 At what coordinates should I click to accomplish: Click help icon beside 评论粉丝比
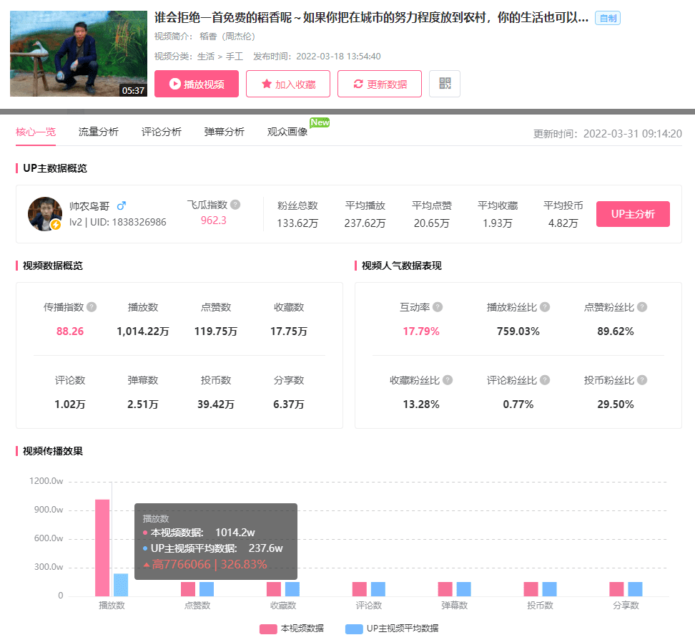(x=545, y=380)
